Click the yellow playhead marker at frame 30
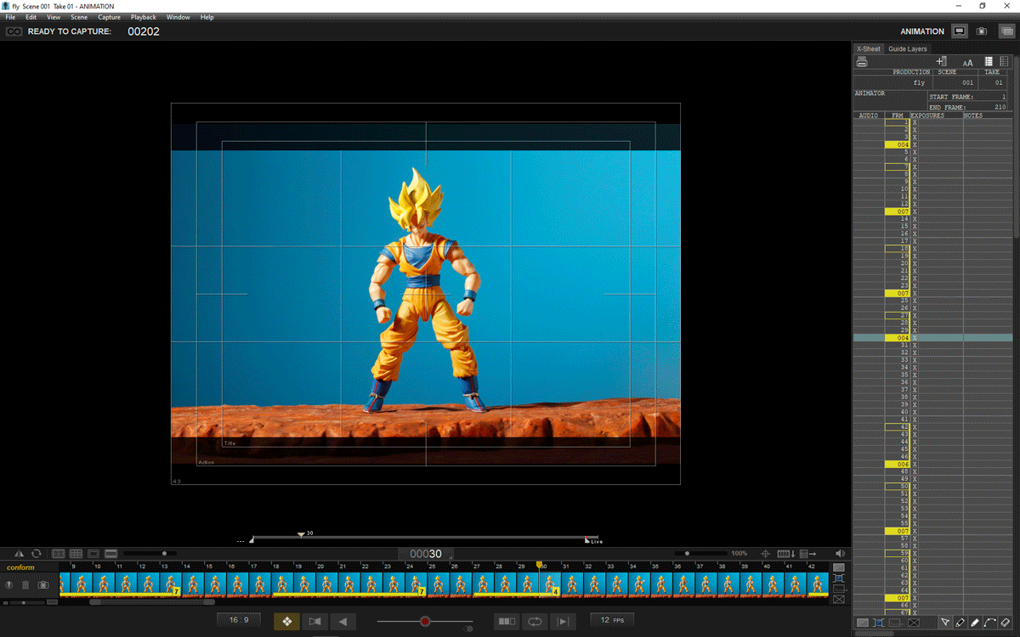The width and height of the screenshot is (1020, 637). click(539, 565)
